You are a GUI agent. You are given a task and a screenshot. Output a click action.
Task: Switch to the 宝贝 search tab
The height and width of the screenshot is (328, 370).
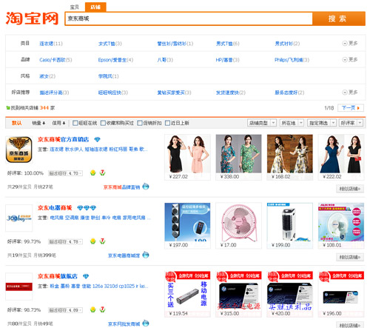75,7
